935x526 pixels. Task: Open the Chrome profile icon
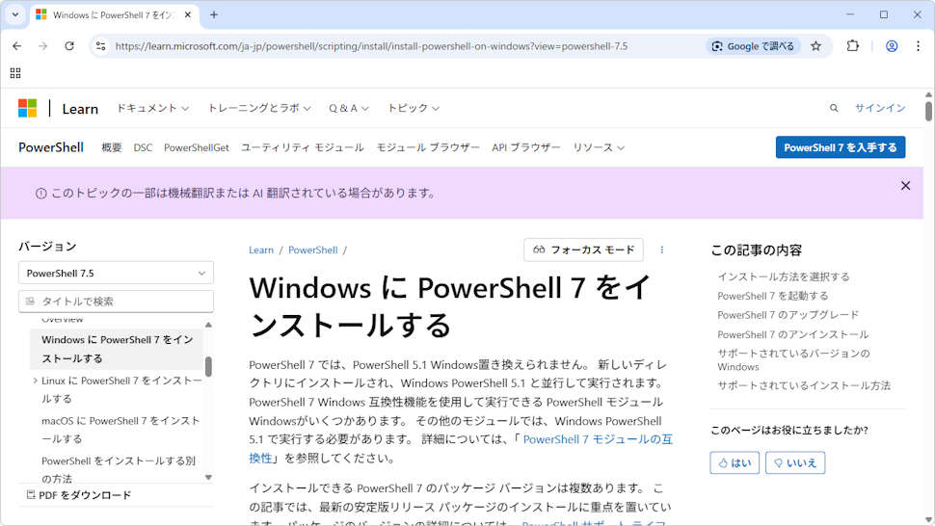tap(892, 46)
